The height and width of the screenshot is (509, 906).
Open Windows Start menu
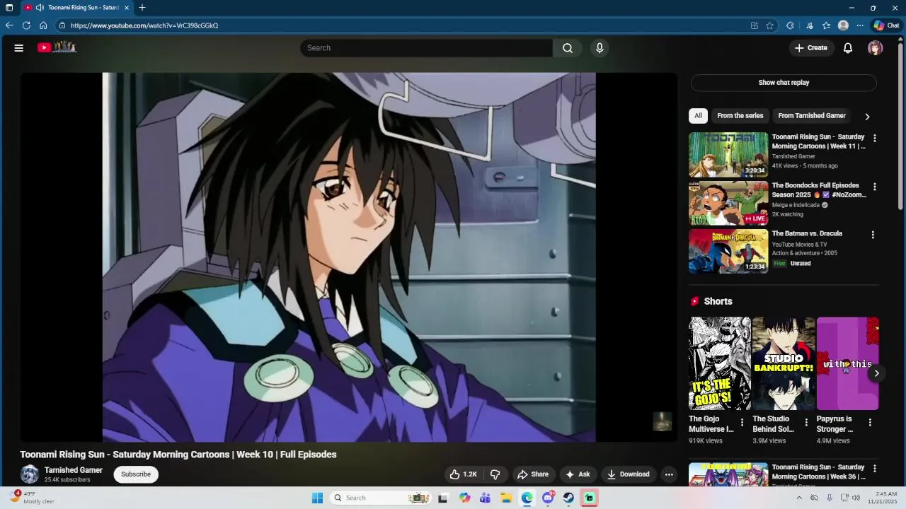coord(318,498)
